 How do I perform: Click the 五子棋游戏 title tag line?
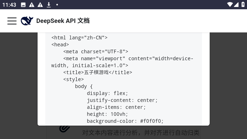coord(98,72)
